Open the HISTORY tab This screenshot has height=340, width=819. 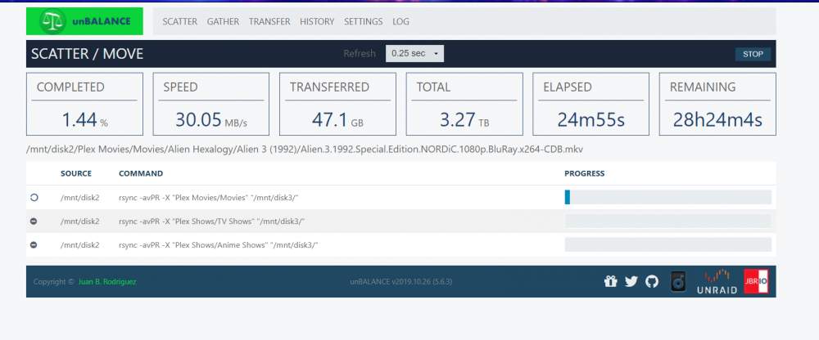[317, 21]
